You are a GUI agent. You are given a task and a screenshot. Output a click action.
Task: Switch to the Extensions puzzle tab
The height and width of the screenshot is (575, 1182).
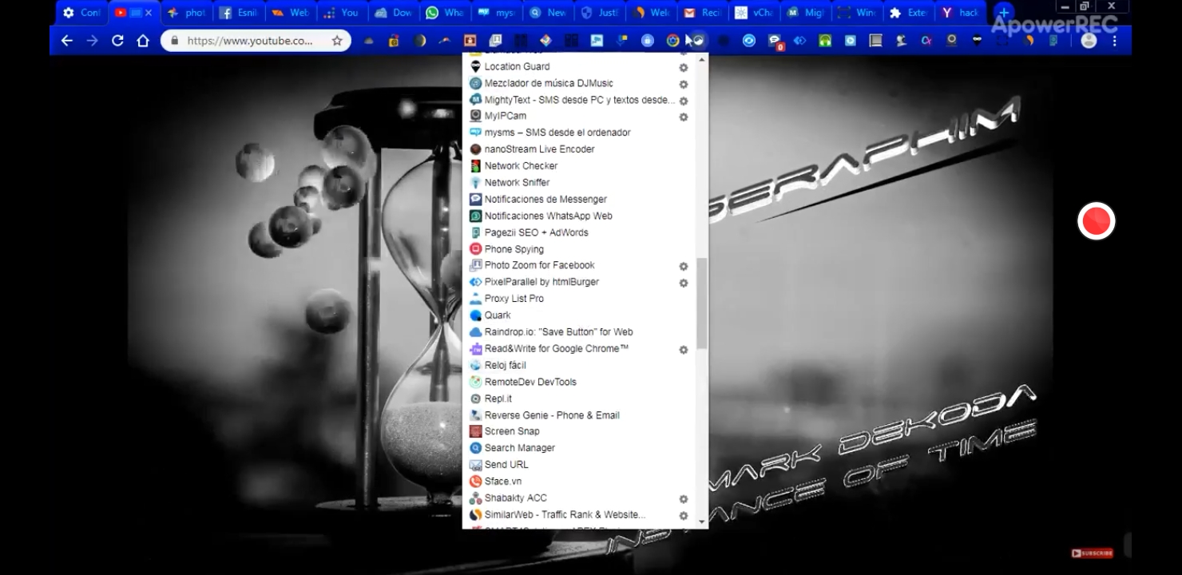click(907, 13)
